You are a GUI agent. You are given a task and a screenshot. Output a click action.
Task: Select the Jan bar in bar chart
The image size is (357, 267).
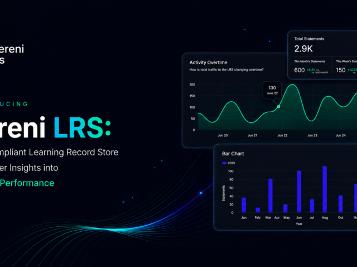(244, 205)
